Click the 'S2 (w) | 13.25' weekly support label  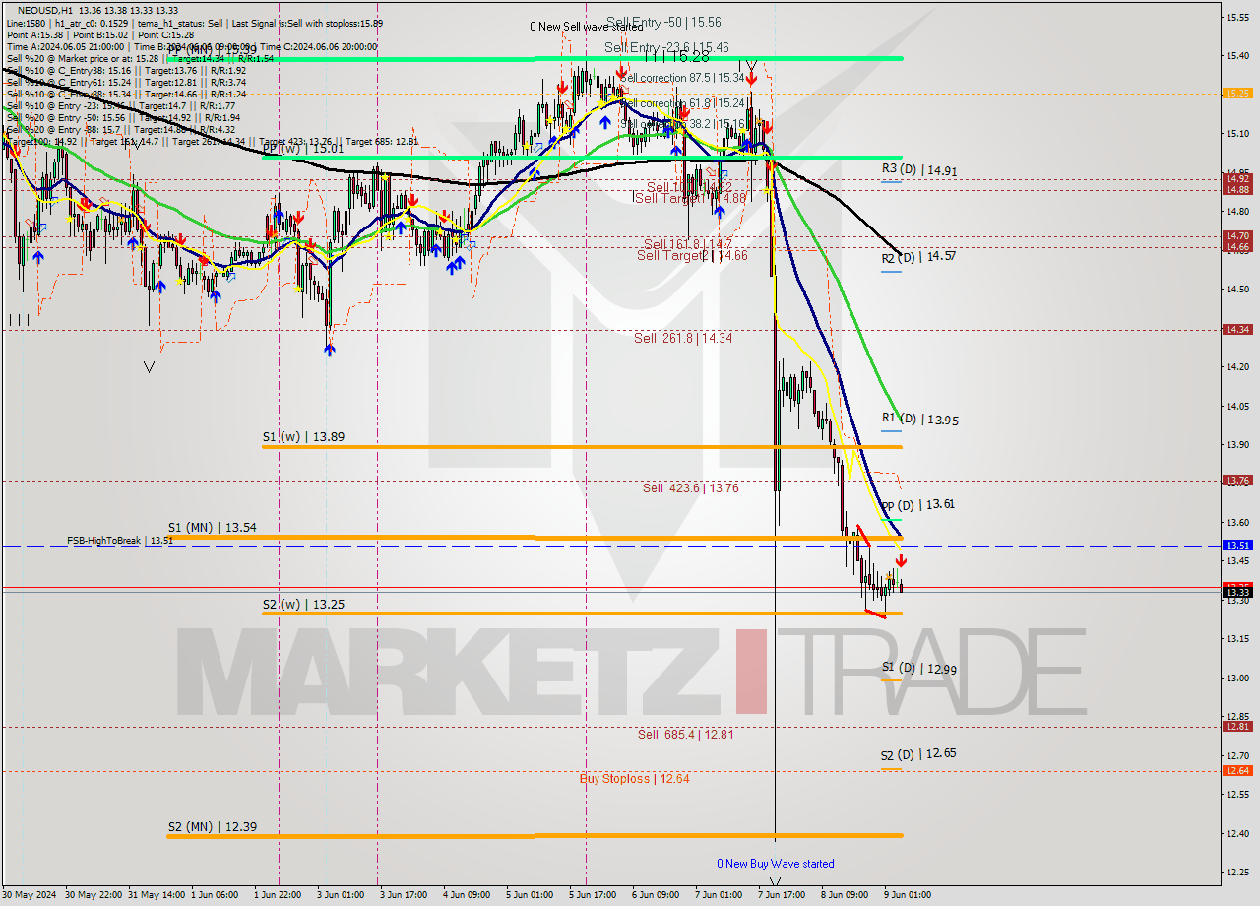303,604
